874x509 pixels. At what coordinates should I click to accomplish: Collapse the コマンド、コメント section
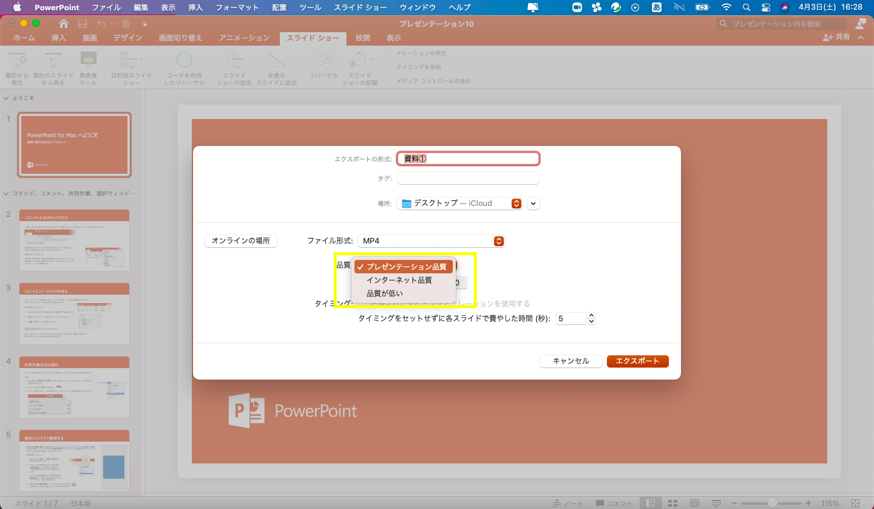click(x=6, y=194)
